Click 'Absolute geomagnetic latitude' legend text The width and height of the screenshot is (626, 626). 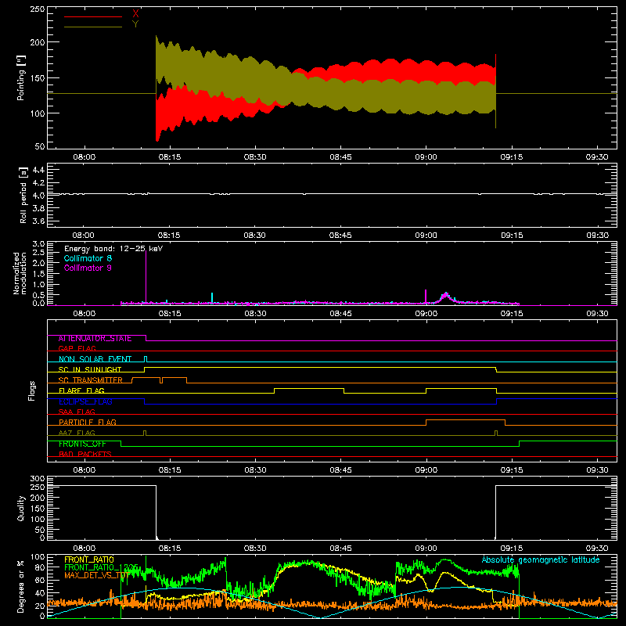(x=541, y=559)
